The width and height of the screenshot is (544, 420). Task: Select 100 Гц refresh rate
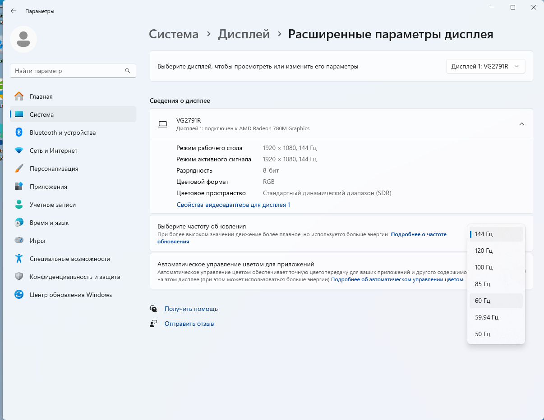click(496, 267)
